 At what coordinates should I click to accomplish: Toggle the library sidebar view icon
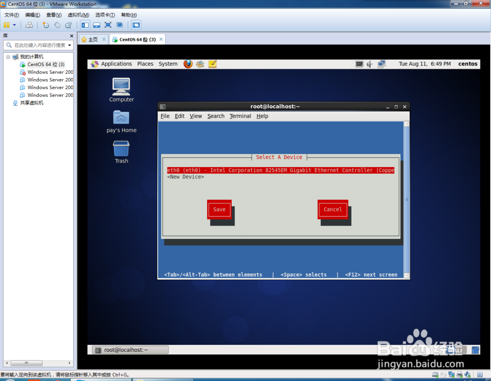point(85,25)
